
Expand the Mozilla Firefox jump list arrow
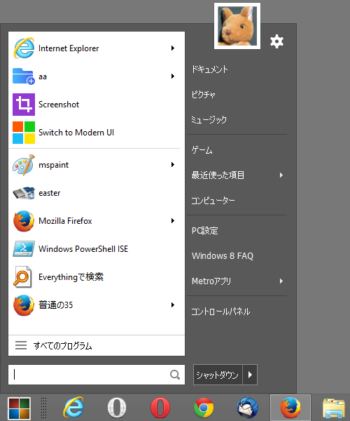(x=173, y=221)
